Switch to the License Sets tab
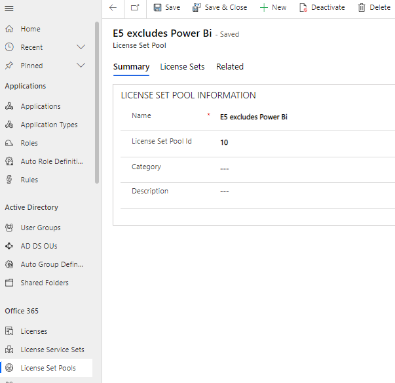395x383 pixels. tap(182, 67)
